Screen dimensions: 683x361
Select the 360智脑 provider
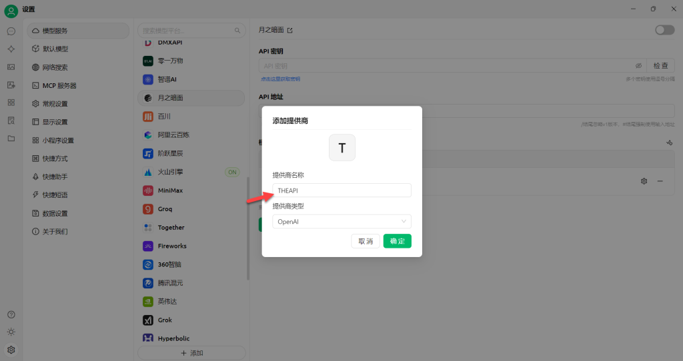click(191, 264)
